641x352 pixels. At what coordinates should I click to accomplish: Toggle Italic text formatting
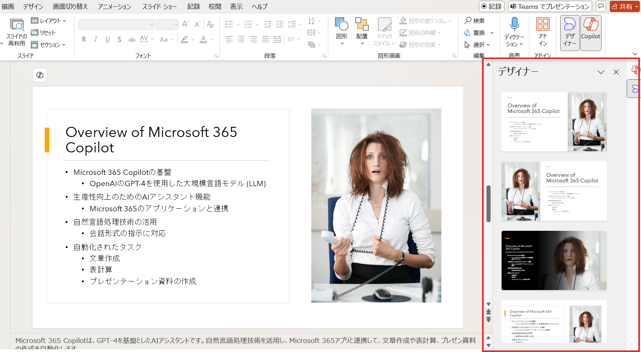96,39
